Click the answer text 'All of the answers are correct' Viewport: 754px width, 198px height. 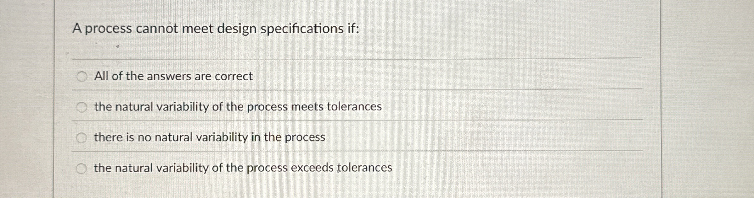(x=173, y=76)
